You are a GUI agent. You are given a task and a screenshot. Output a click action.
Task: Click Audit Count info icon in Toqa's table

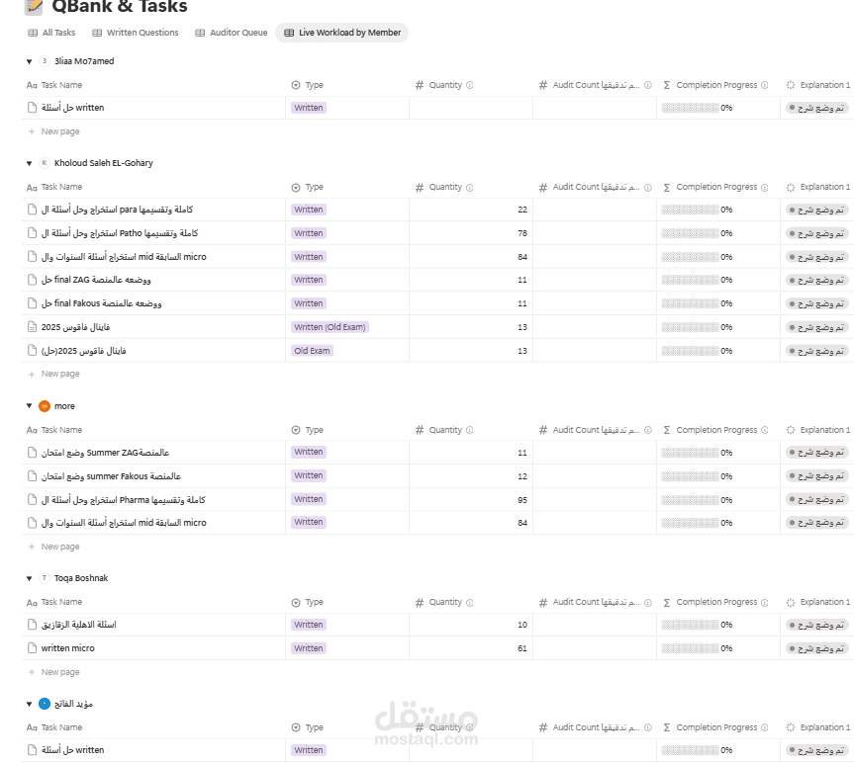pos(648,603)
